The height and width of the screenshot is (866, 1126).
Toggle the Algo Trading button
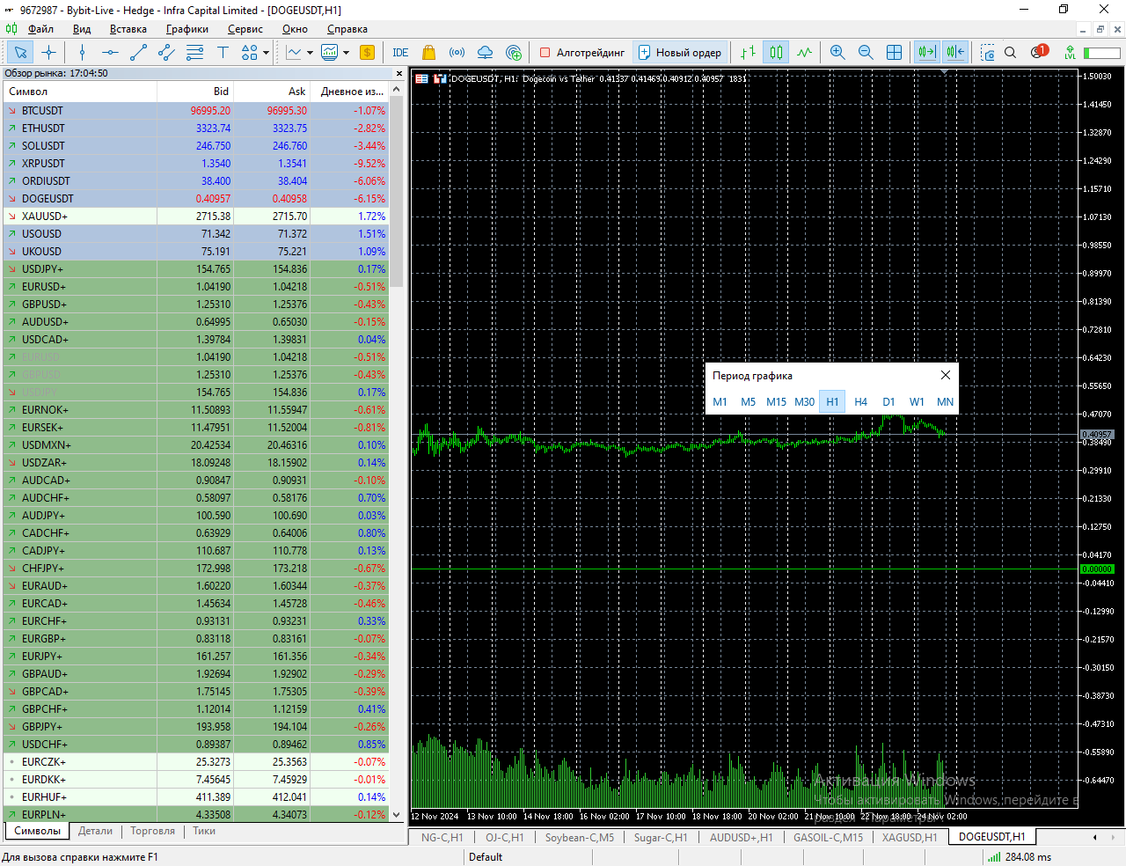point(581,53)
